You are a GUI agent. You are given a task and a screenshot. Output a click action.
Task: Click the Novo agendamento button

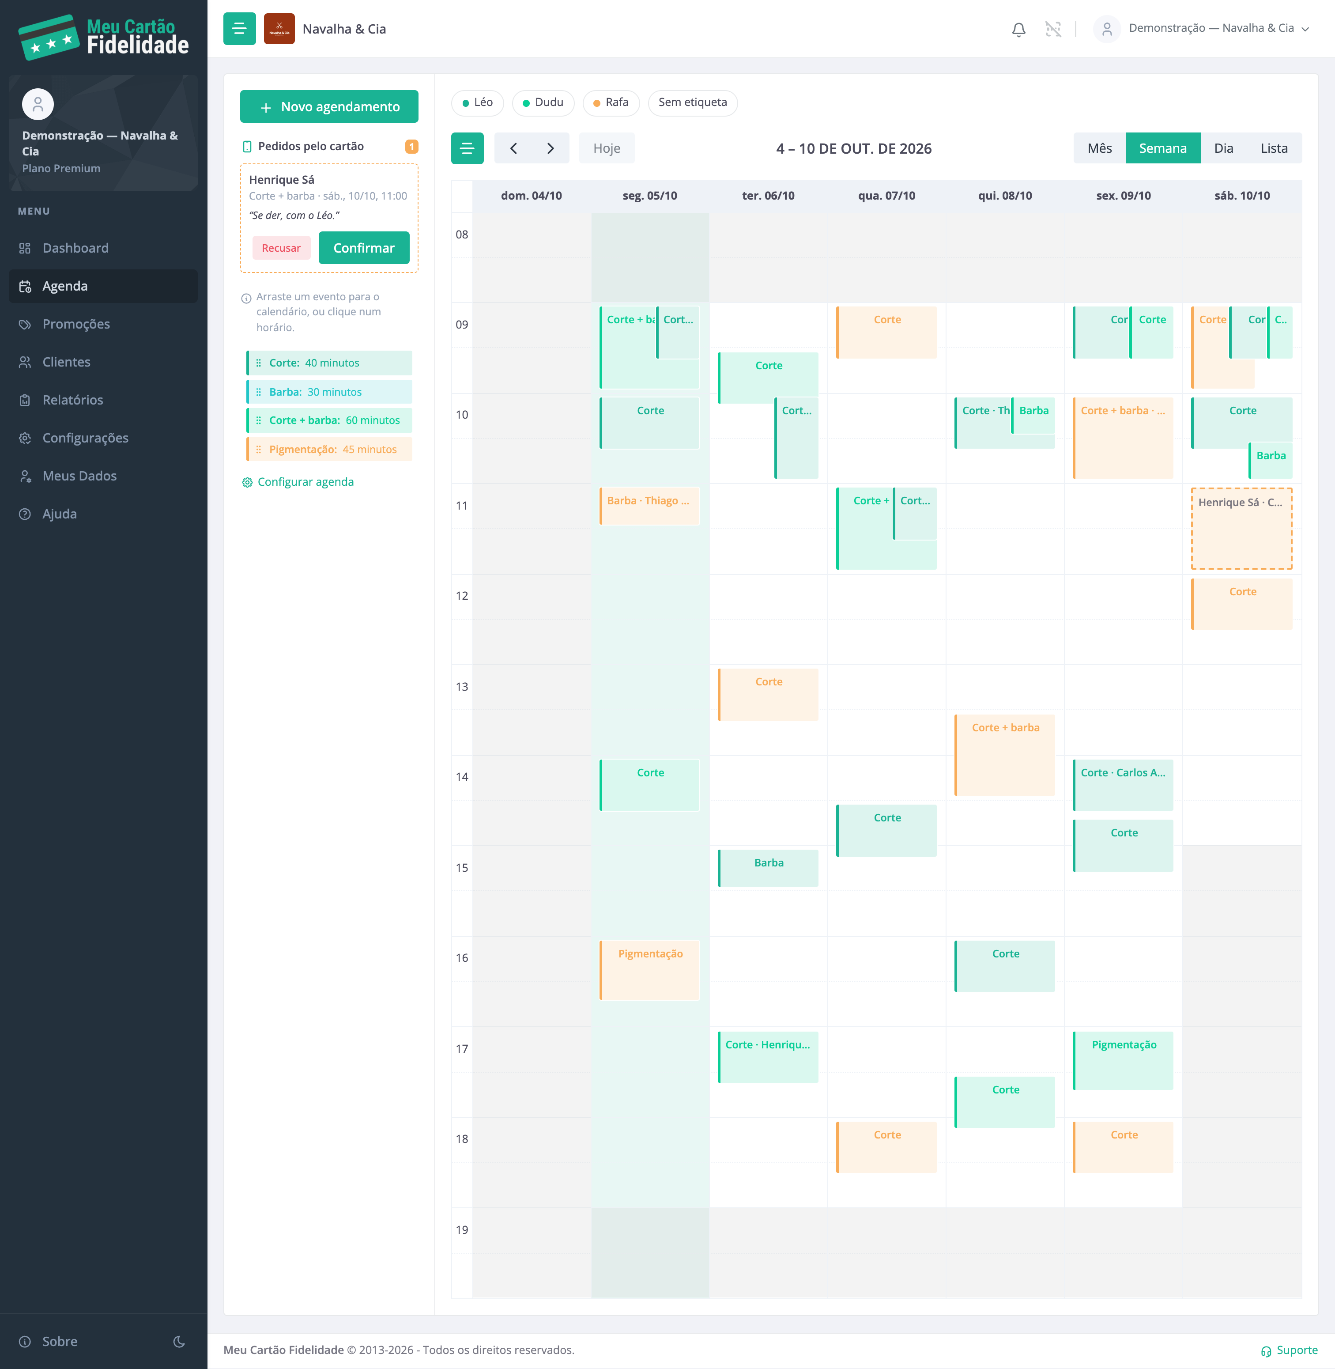pyautogui.click(x=329, y=106)
